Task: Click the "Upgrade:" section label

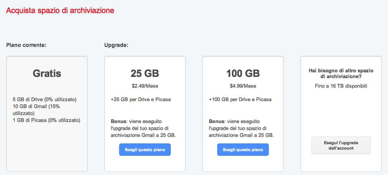Action: (x=116, y=45)
